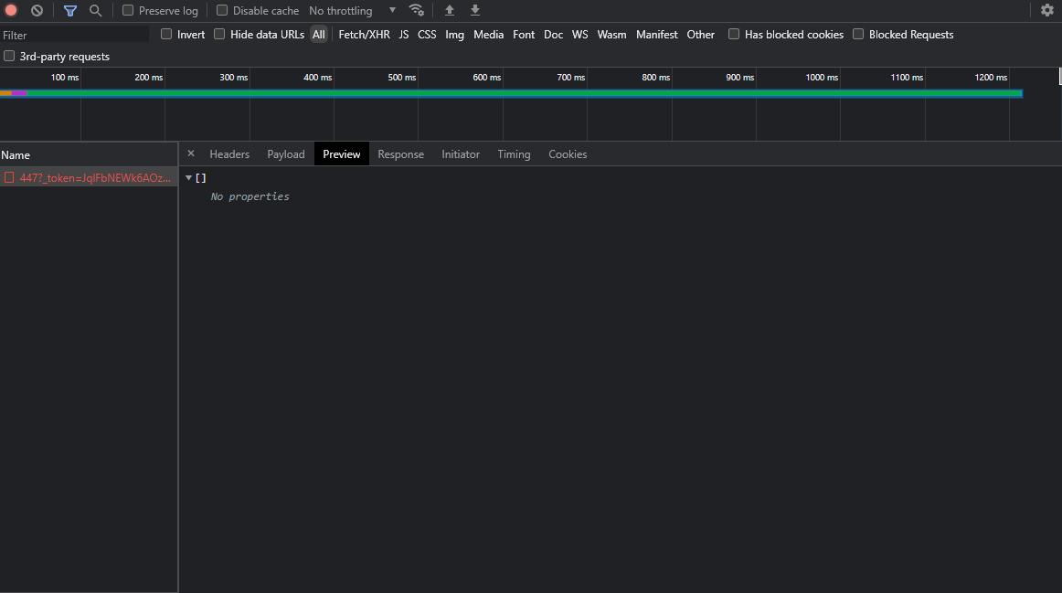Click the Name column header
The height and width of the screenshot is (593, 1062).
(x=89, y=155)
